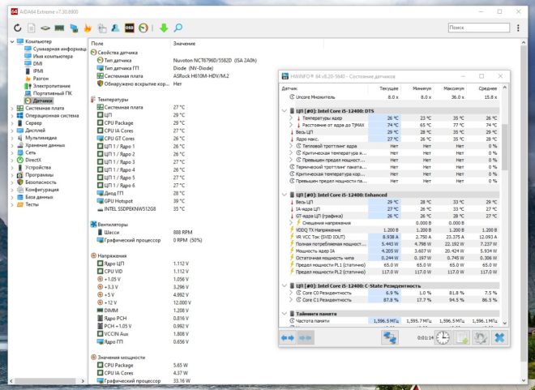The height and width of the screenshot is (390, 535).
Task: Click HWiNFO network computers button
Action: 390,337
